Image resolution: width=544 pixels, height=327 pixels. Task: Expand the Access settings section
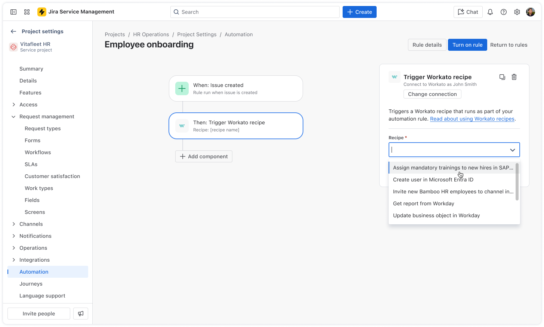tap(14, 105)
